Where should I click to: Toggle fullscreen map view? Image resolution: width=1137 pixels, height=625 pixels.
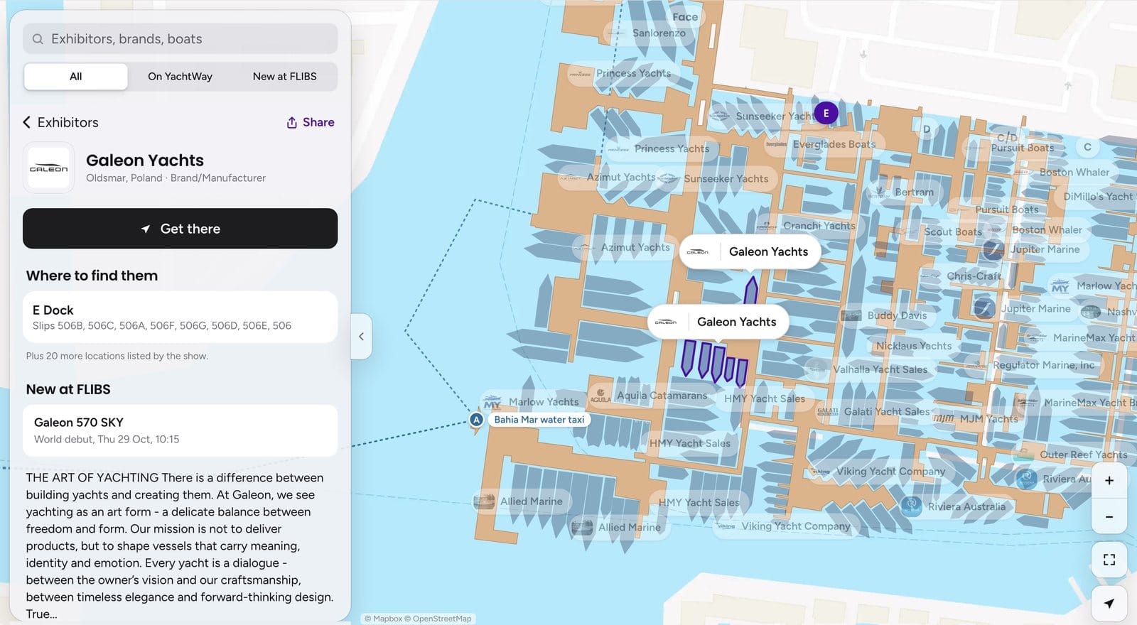pyautogui.click(x=1109, y=560)
